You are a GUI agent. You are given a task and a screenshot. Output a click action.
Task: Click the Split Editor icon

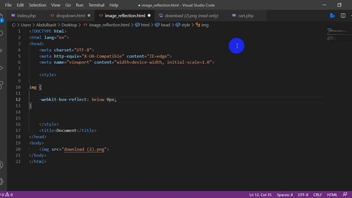coord(343,15)
